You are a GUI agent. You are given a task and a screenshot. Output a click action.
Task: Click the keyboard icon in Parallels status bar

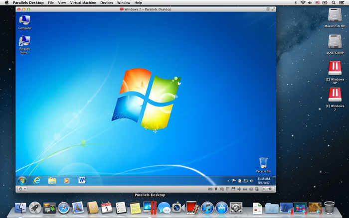(x=210, y=189)
